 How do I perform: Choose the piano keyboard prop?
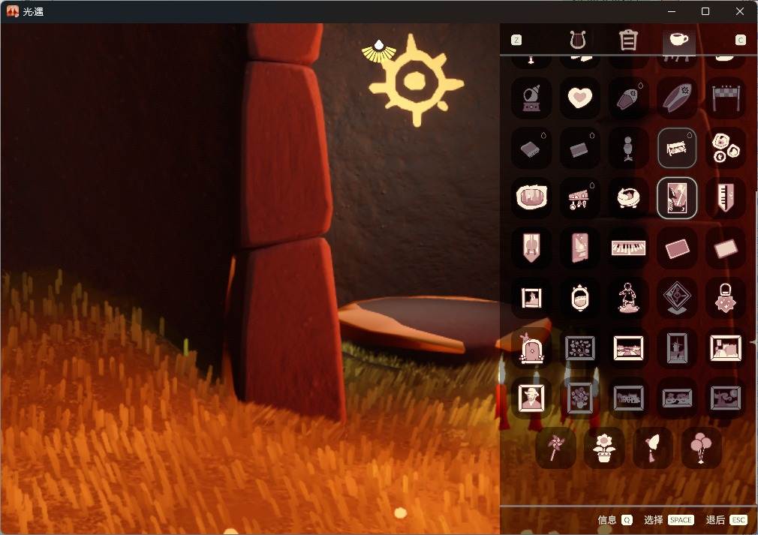tap(628, 248)
